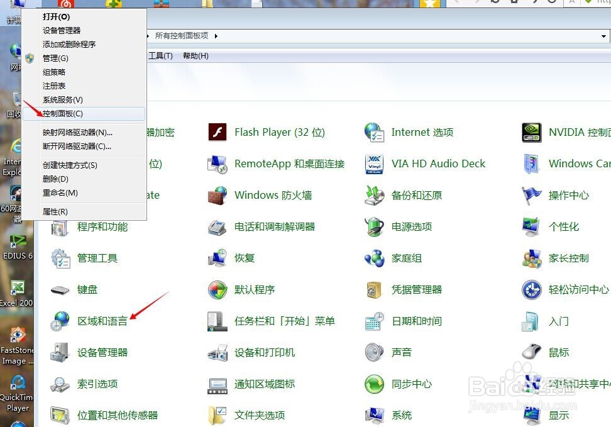Click the 设备和打印机 icon
This screenshot has width=611, height=427.
(217, 353)
